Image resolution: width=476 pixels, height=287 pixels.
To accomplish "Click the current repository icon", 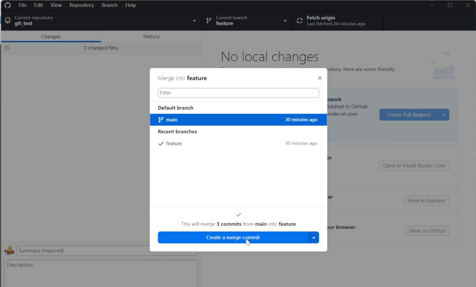I will coord(8,21).
